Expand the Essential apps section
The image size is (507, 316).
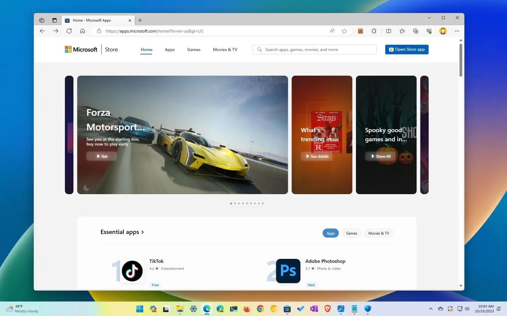122,232
